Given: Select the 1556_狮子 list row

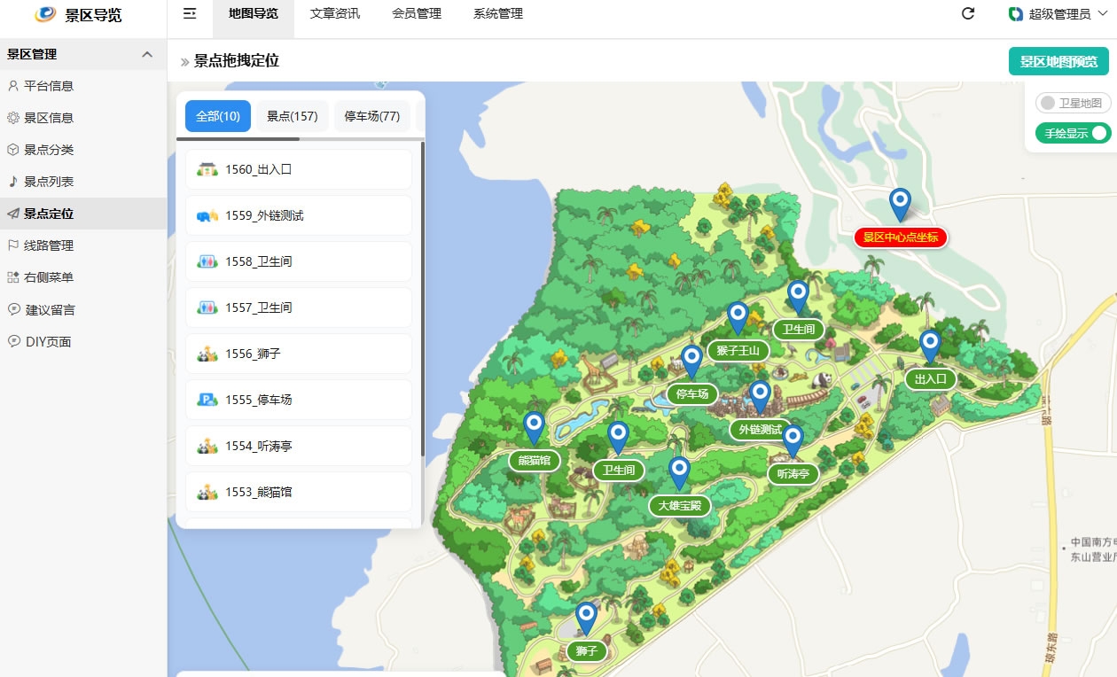Looking at the screenshot, I should (299, 354).
